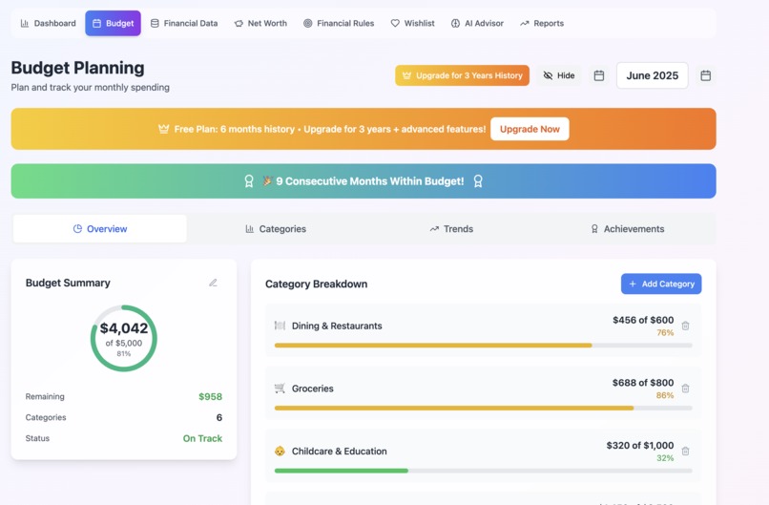Click the Dining & Restaurants progress bar

click(x=483, y=346)
